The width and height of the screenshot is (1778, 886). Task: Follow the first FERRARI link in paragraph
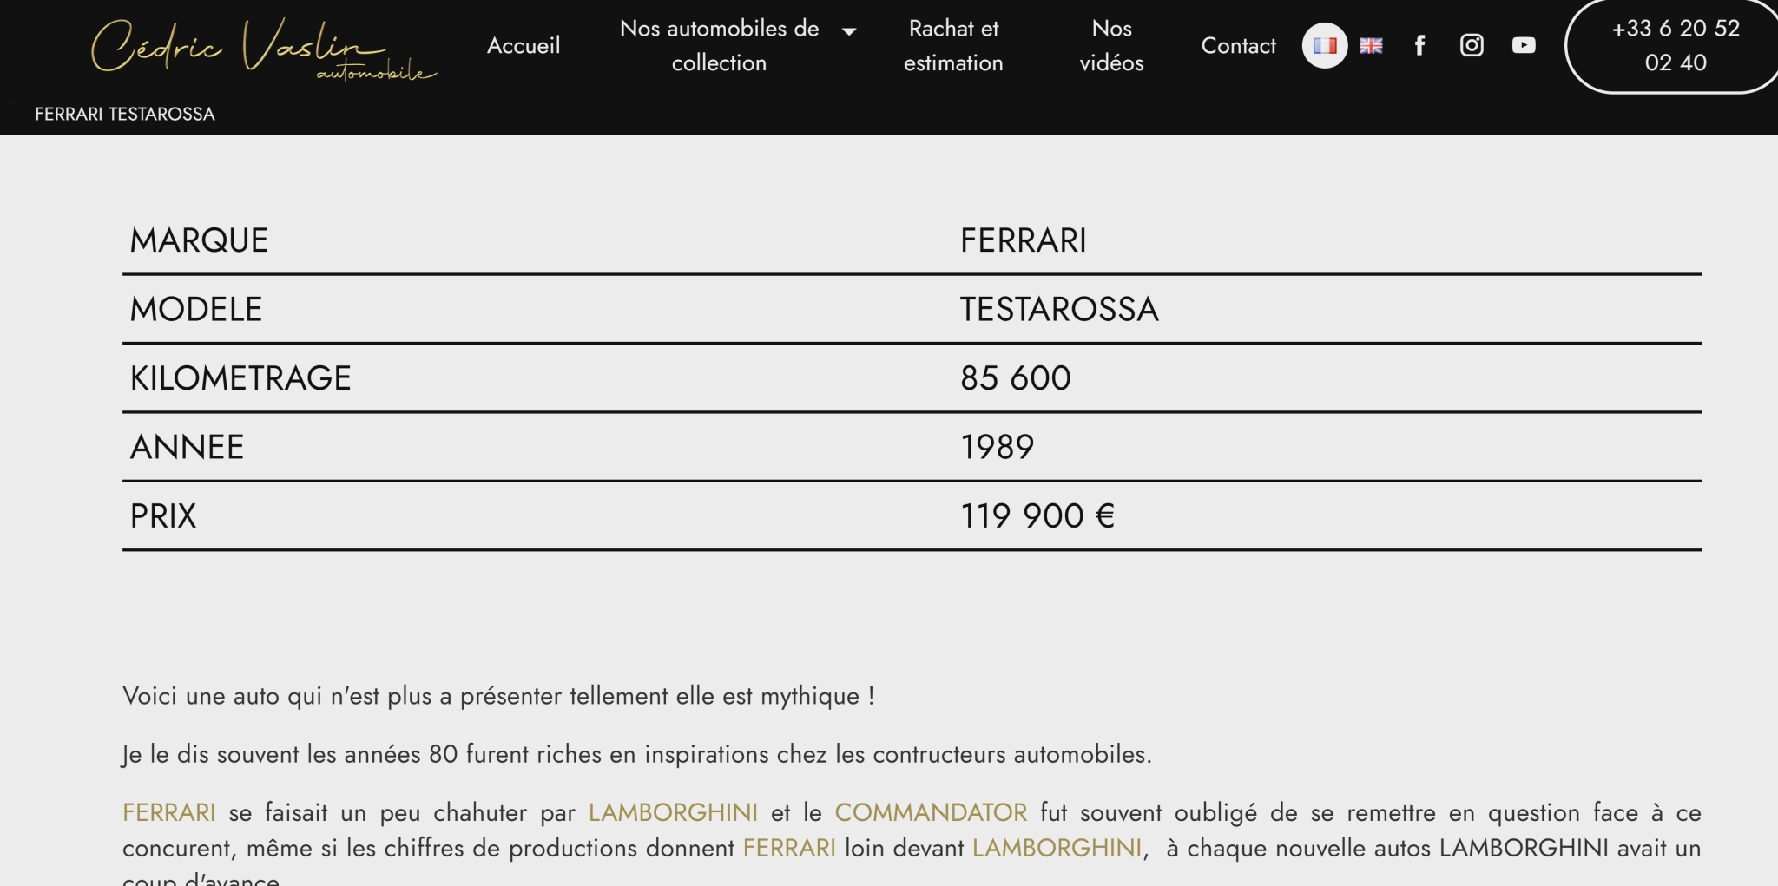coord(169,812)
